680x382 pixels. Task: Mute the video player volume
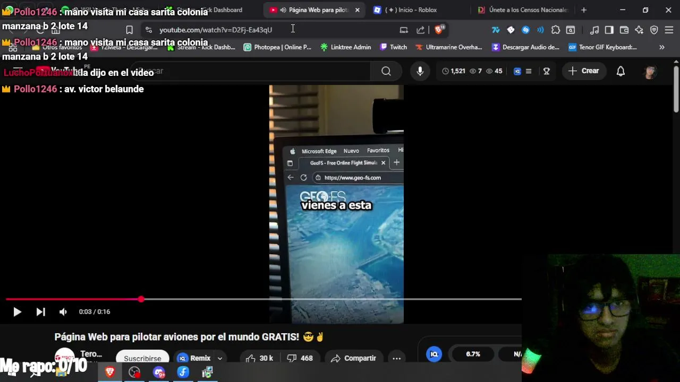(x=63, y=312)
